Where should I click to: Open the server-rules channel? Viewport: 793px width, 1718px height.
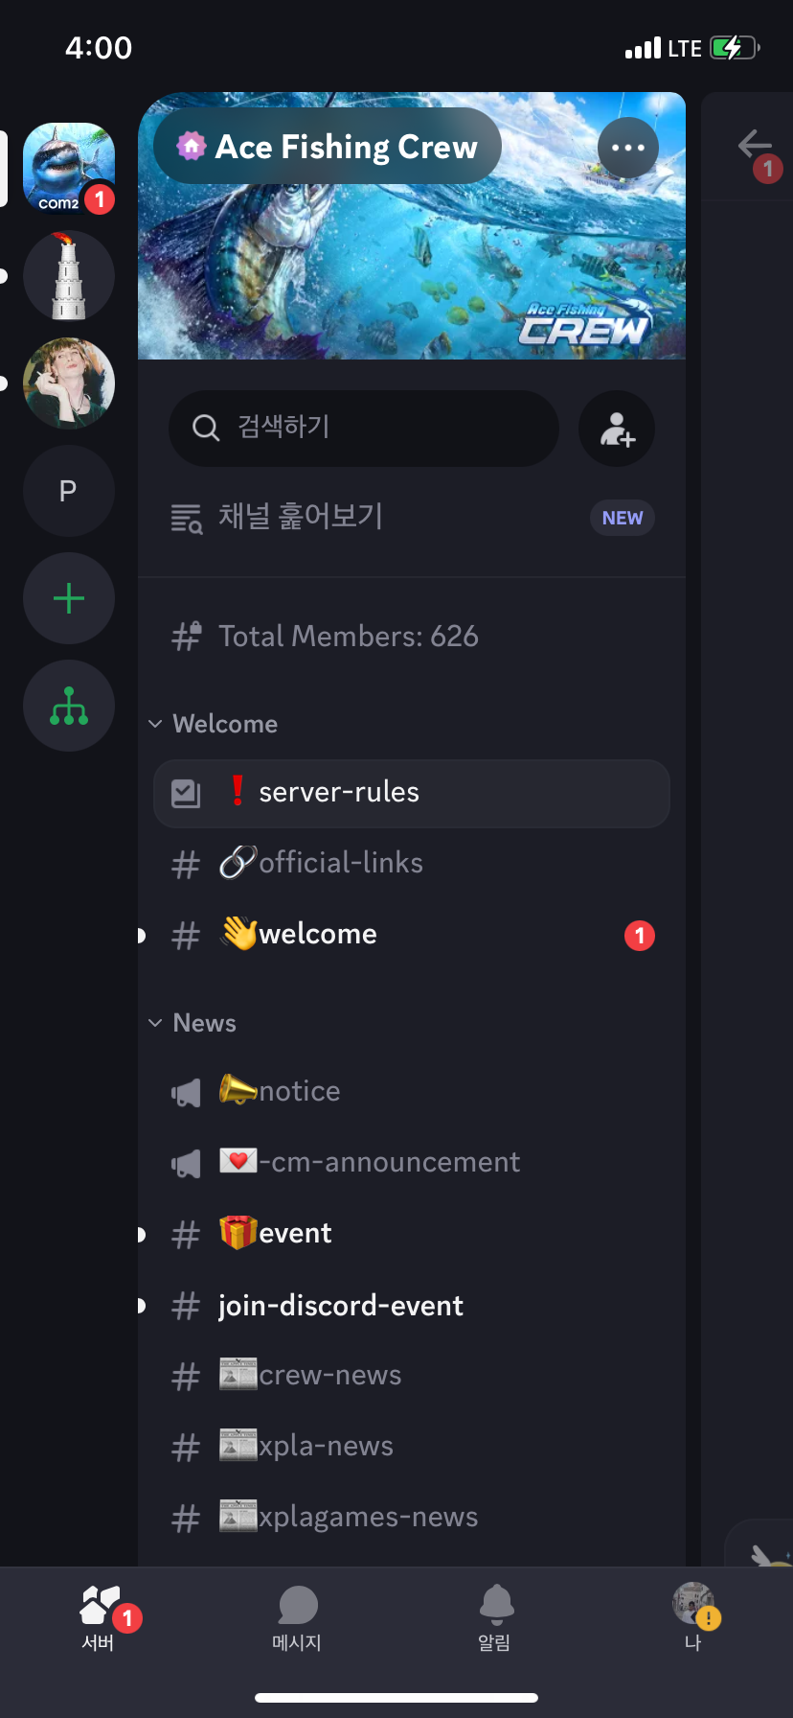coord(412,793)
